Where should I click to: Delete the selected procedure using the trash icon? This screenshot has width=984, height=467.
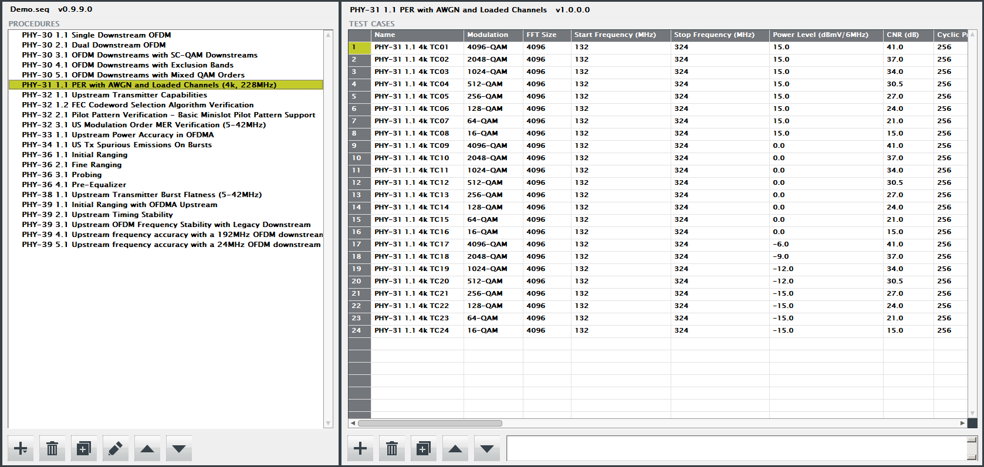click(52, 449)
